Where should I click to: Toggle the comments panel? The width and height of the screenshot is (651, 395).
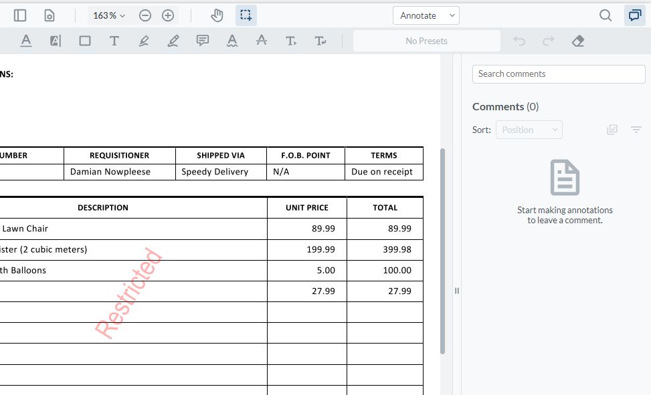click(x=635, y=16)
